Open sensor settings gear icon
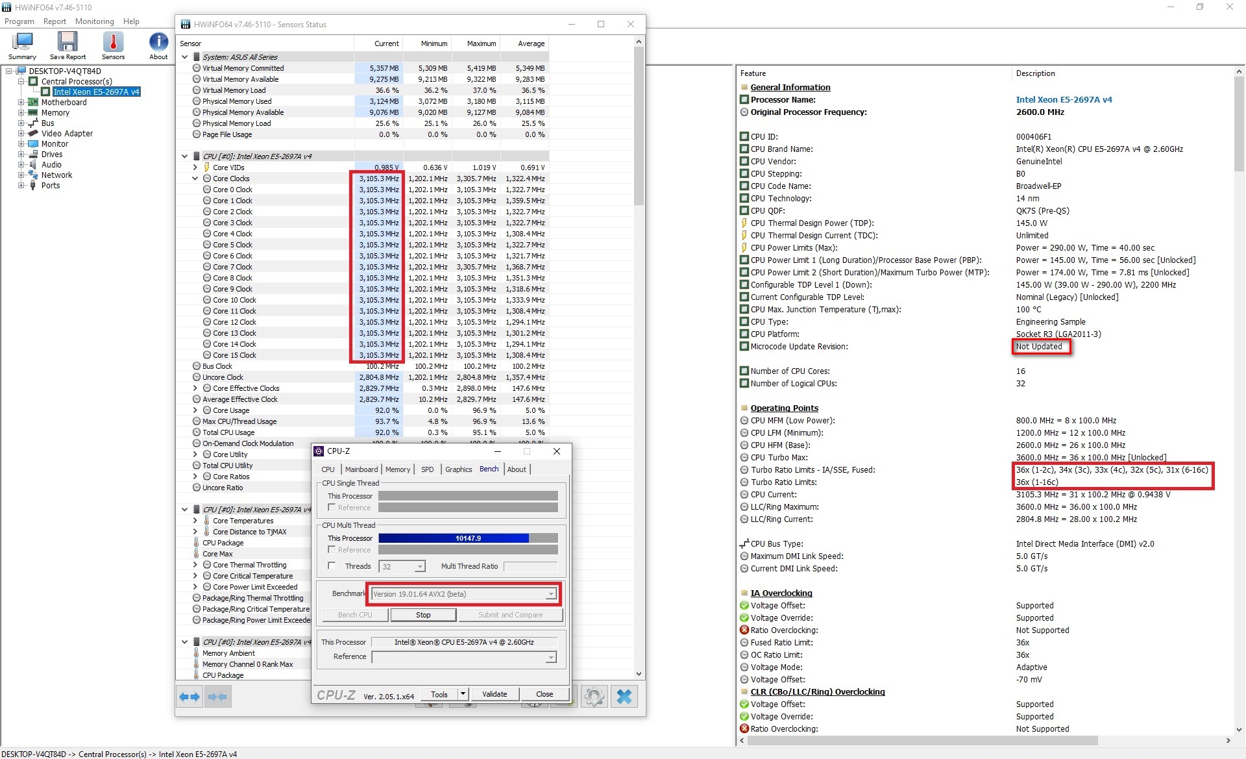The height and width of the screenshot is (759, 1246). pyautogui.click(x=594, y=697)
